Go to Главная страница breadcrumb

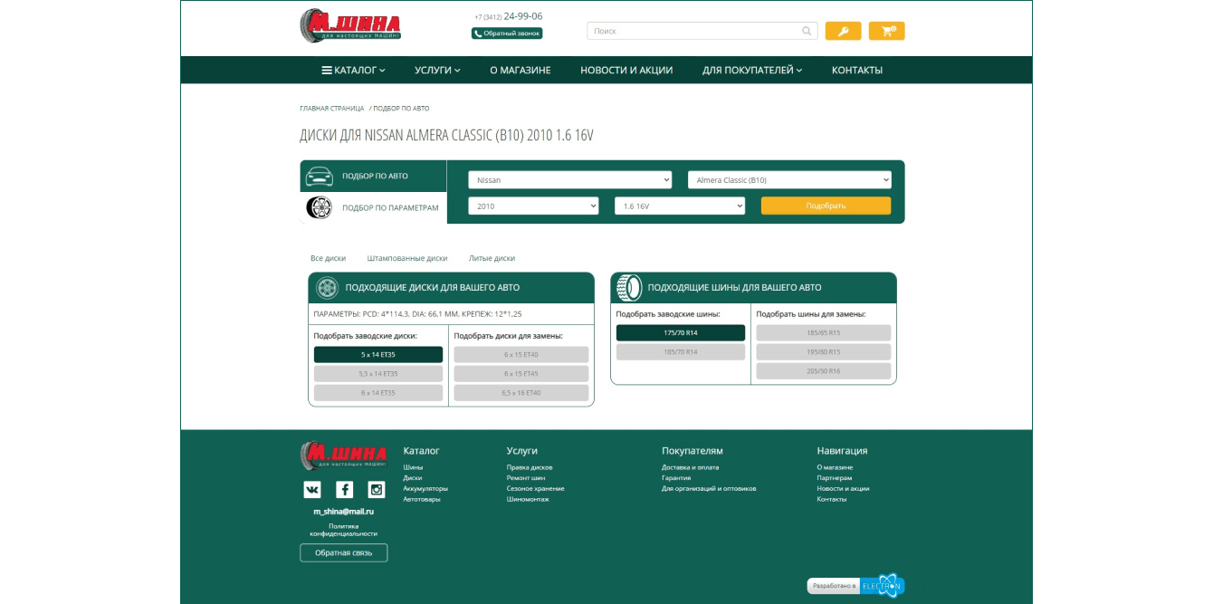point(332,108)
